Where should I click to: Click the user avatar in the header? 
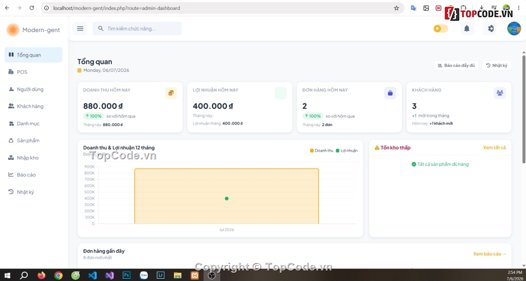point(514,29)
